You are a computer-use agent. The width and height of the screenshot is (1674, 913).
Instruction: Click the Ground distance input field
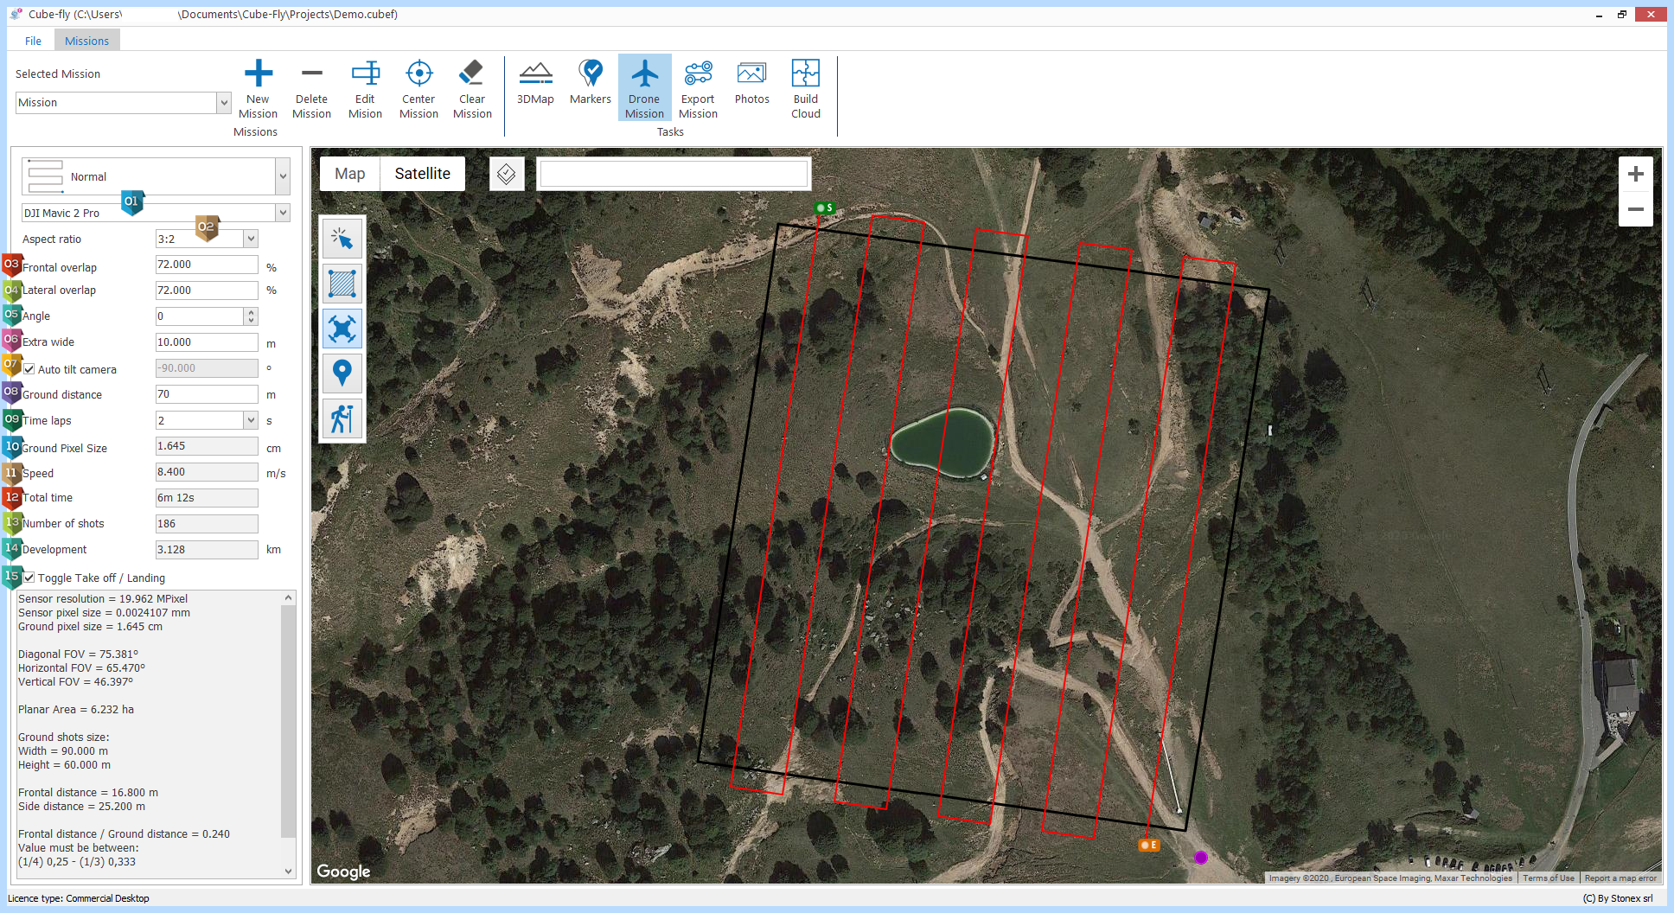point(207,394)
